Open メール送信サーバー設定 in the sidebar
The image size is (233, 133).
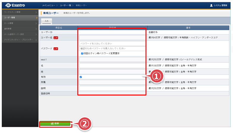tap(20, 34)
